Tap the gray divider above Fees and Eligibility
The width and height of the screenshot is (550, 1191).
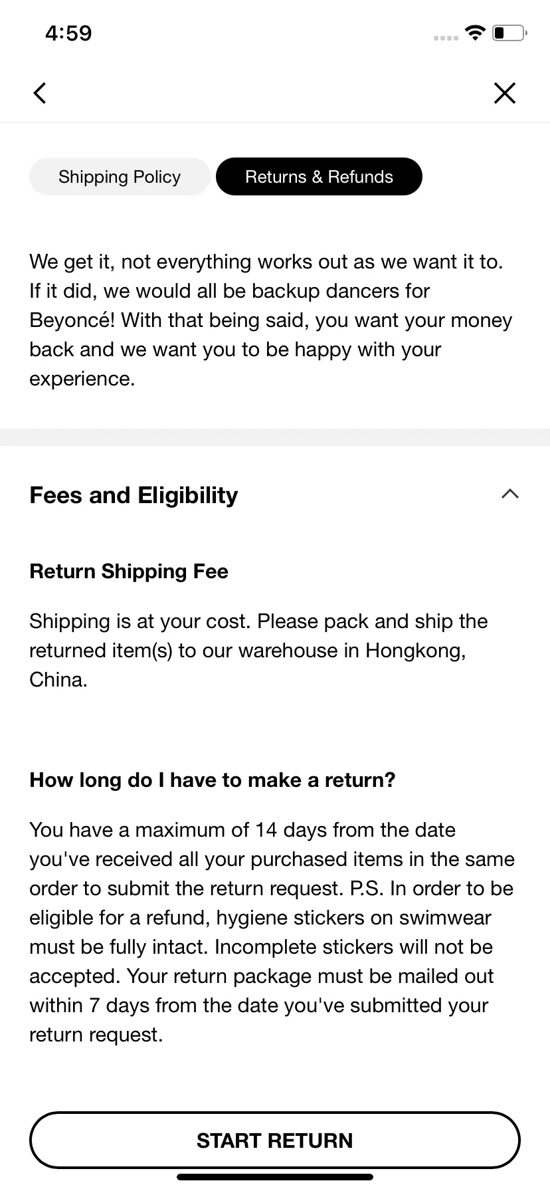(275, 437)
